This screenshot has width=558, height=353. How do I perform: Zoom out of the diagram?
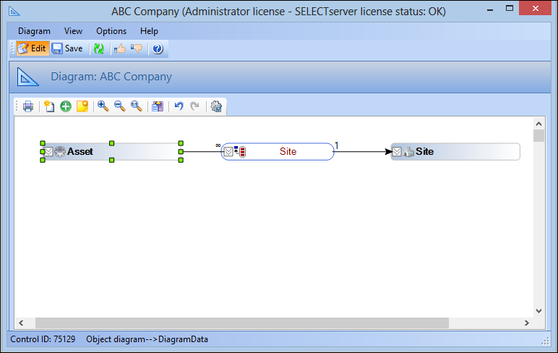(120, 106)
